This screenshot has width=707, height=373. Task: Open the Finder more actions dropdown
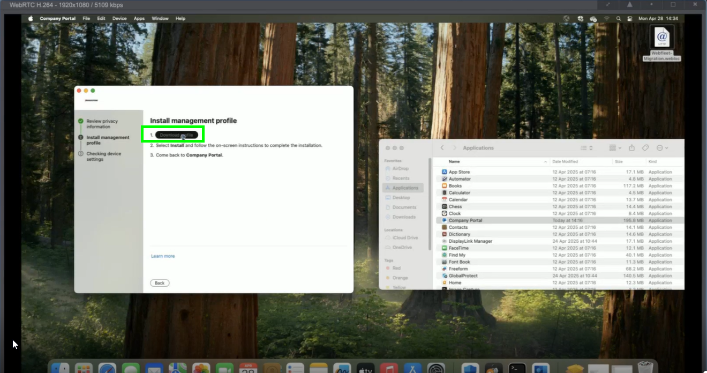click(x=662, y=148)
